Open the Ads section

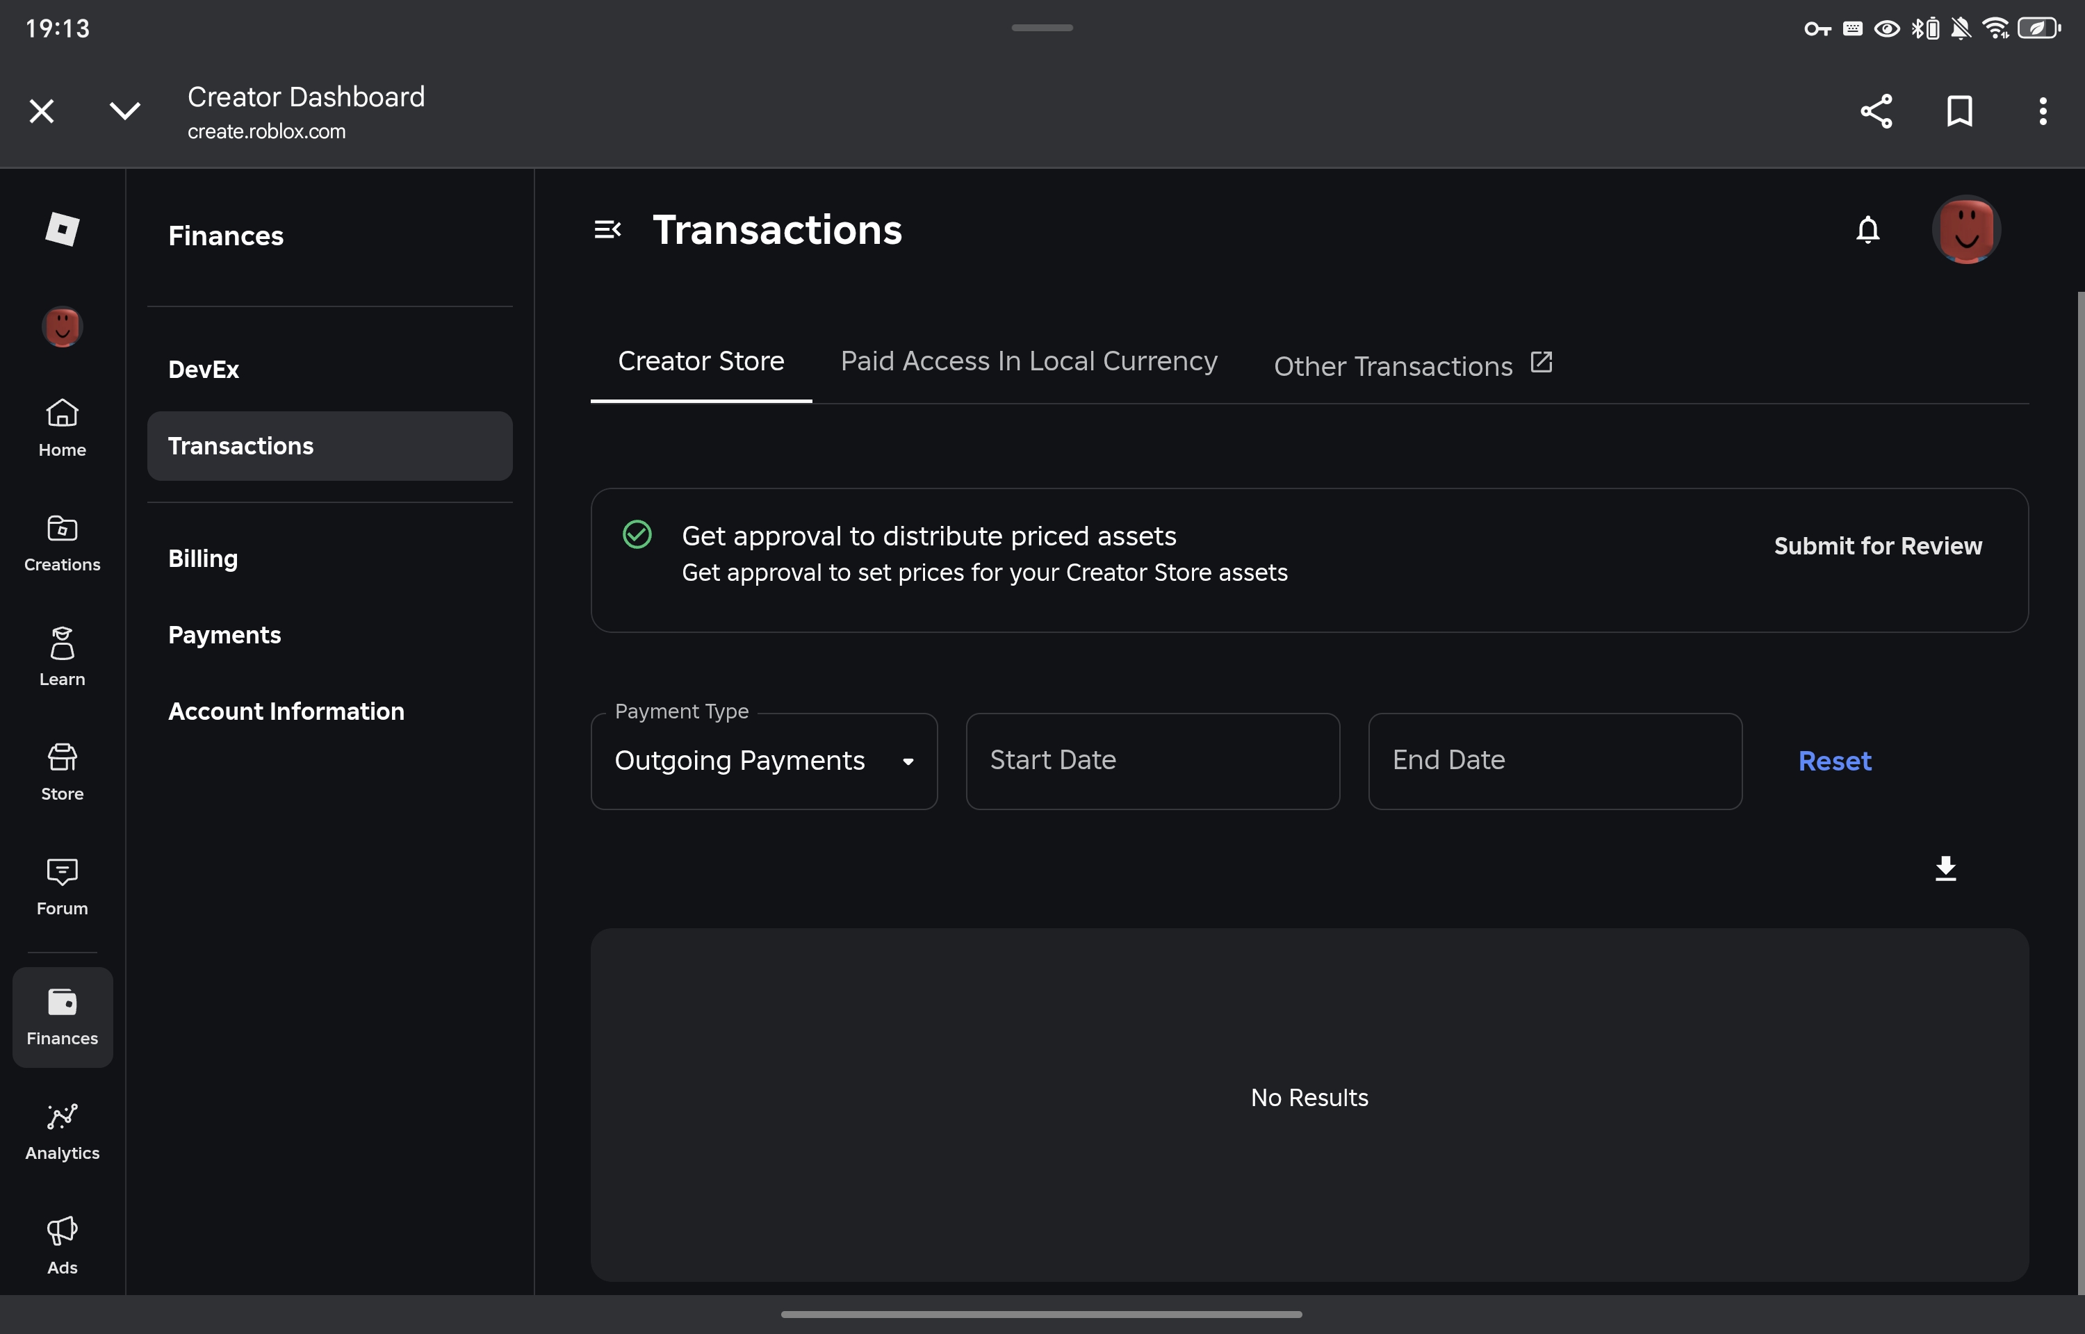click(63, 1246)
